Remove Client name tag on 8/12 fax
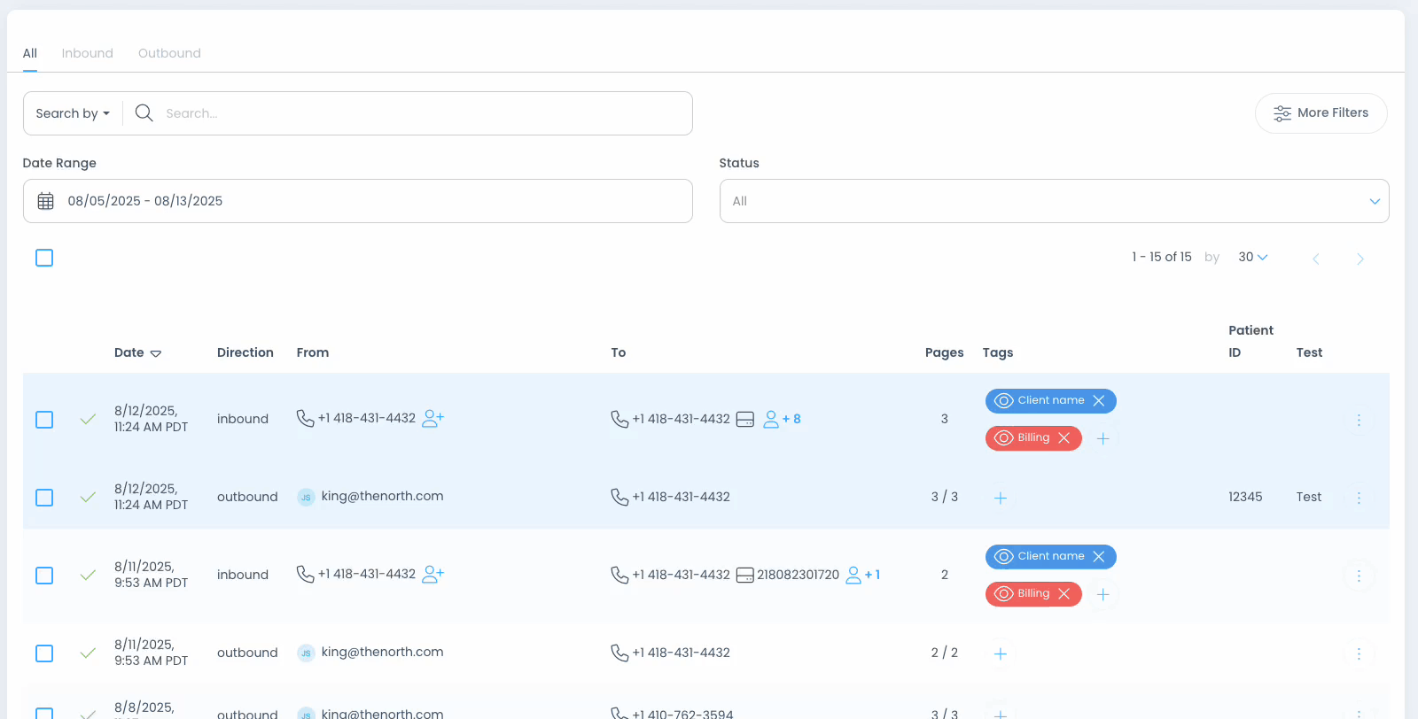 tap(1099, 401)
